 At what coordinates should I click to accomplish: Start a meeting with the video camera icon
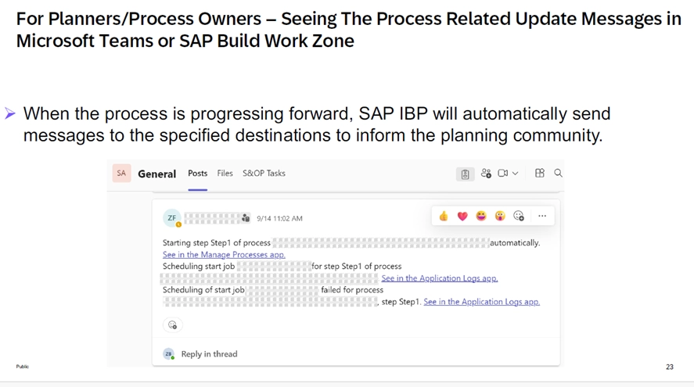tap(503, 174)
